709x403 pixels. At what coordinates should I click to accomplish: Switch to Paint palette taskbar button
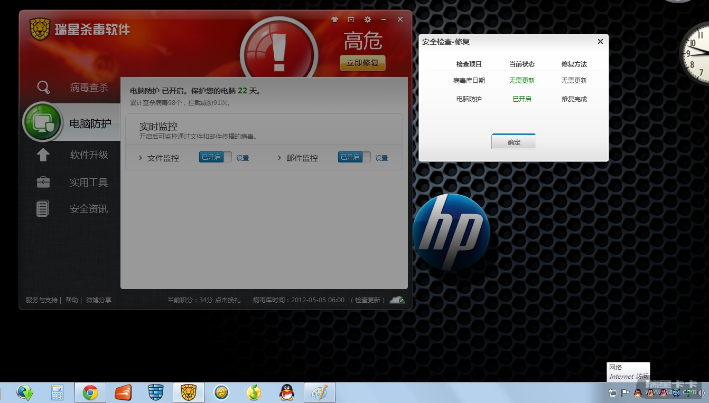(x=319, y=392)
